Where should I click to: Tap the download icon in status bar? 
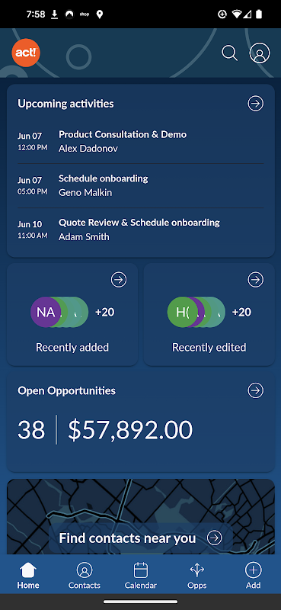[55, 14]
